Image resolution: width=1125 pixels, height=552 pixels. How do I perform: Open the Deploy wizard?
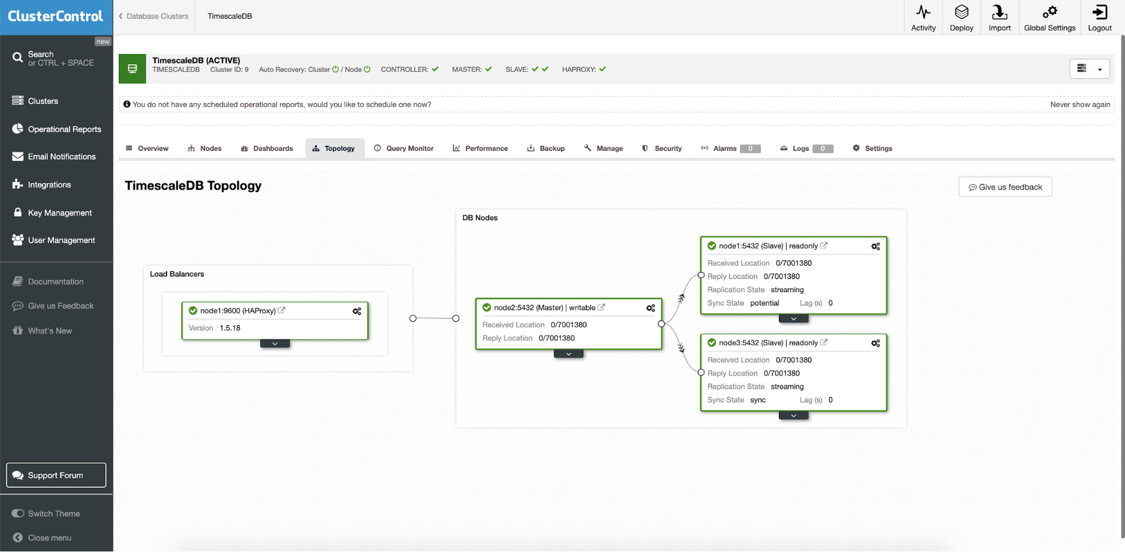click(961, 17)
